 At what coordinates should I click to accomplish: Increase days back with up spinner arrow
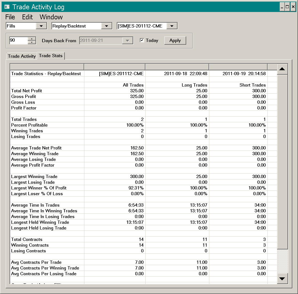[32, 39]
